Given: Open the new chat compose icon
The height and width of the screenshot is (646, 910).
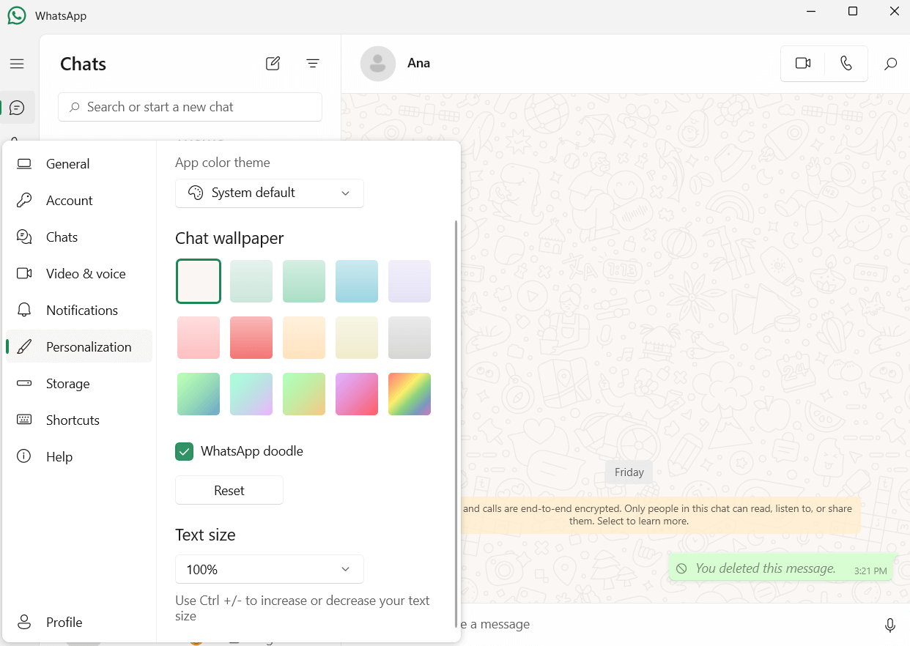Looking at the screenshot, I should click(x=273, y=64).
